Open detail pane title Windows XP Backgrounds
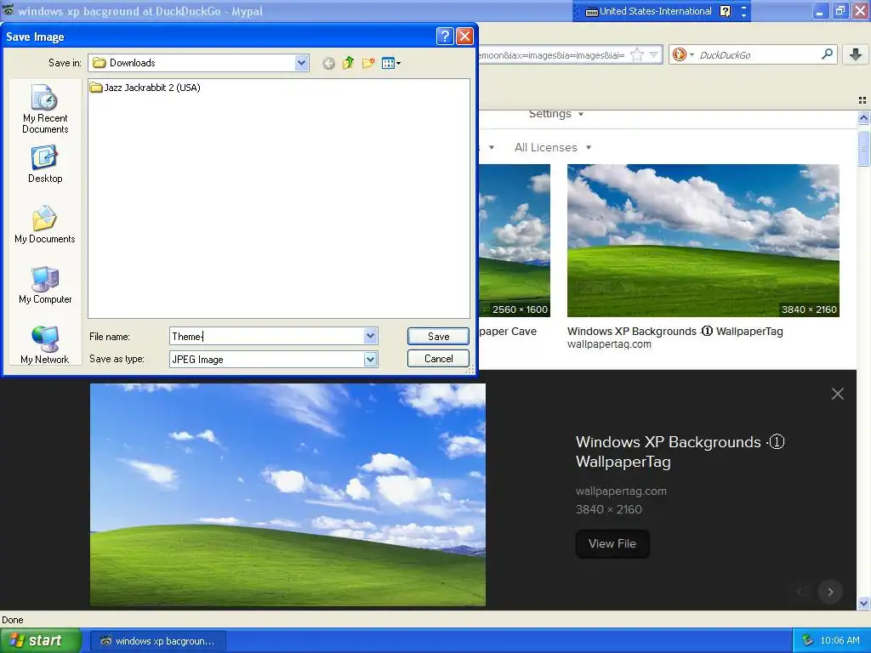871x653 pixels. pyautogui.click(x=680, y=451)
